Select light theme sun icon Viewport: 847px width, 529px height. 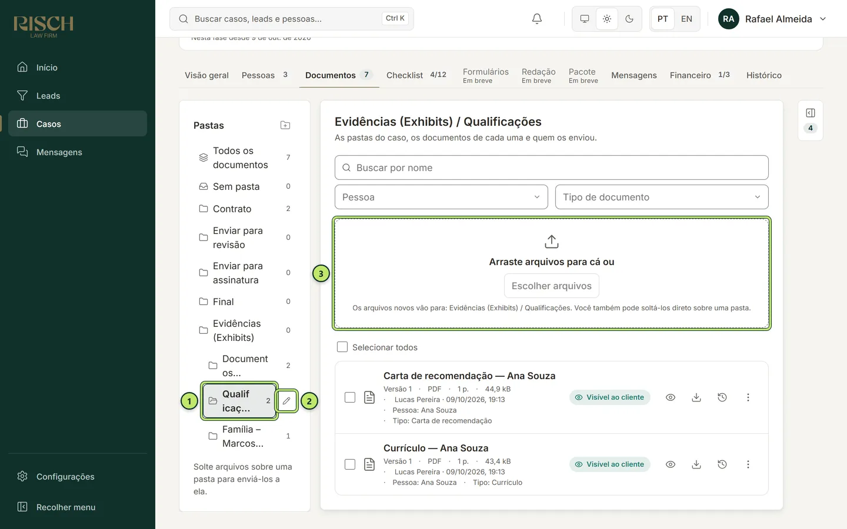pos(606,19)
